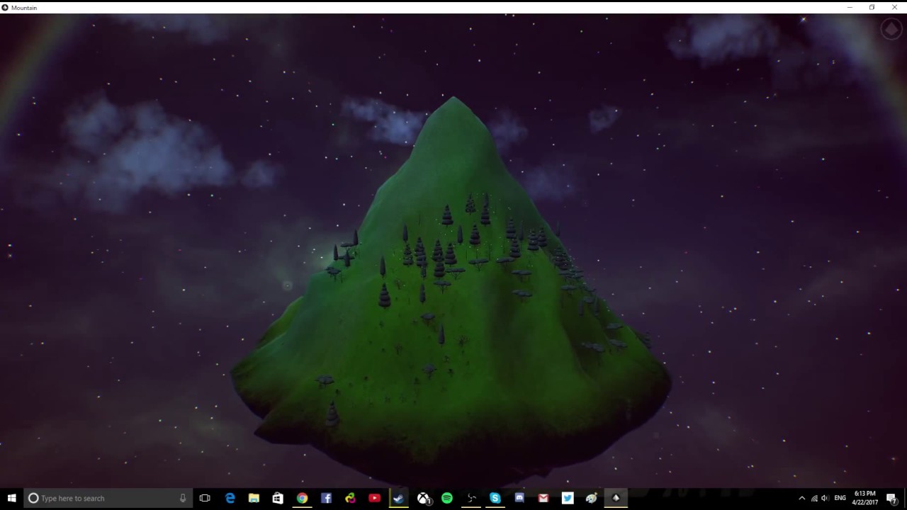Open the Facebook app on the taskbar
907x510 pixels.
pos(326,498)
